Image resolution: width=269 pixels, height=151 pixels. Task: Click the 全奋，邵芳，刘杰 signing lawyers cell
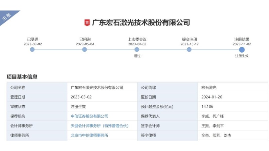(x=216, y=135)
